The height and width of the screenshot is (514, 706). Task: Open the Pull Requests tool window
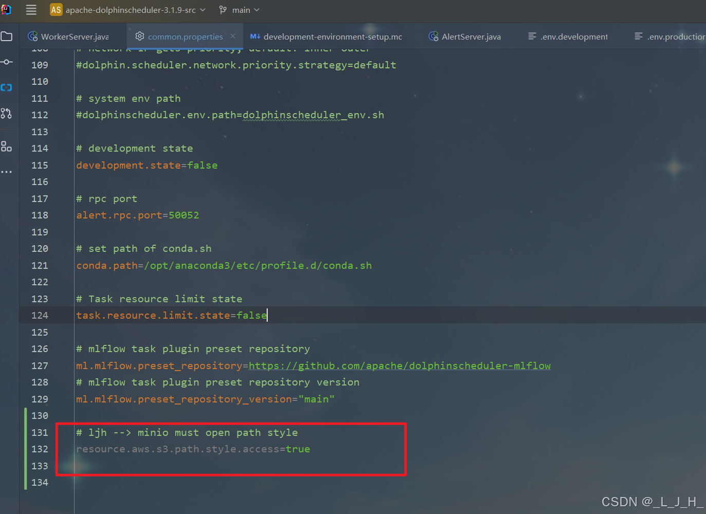click(x=7, y=113)
